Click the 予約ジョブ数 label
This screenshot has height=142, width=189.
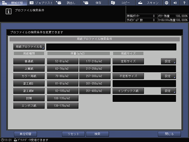(x=135, y=20)
